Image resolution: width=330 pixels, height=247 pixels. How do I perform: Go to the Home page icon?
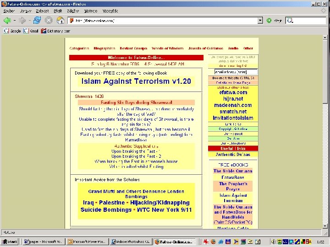[x=60, y=21]
